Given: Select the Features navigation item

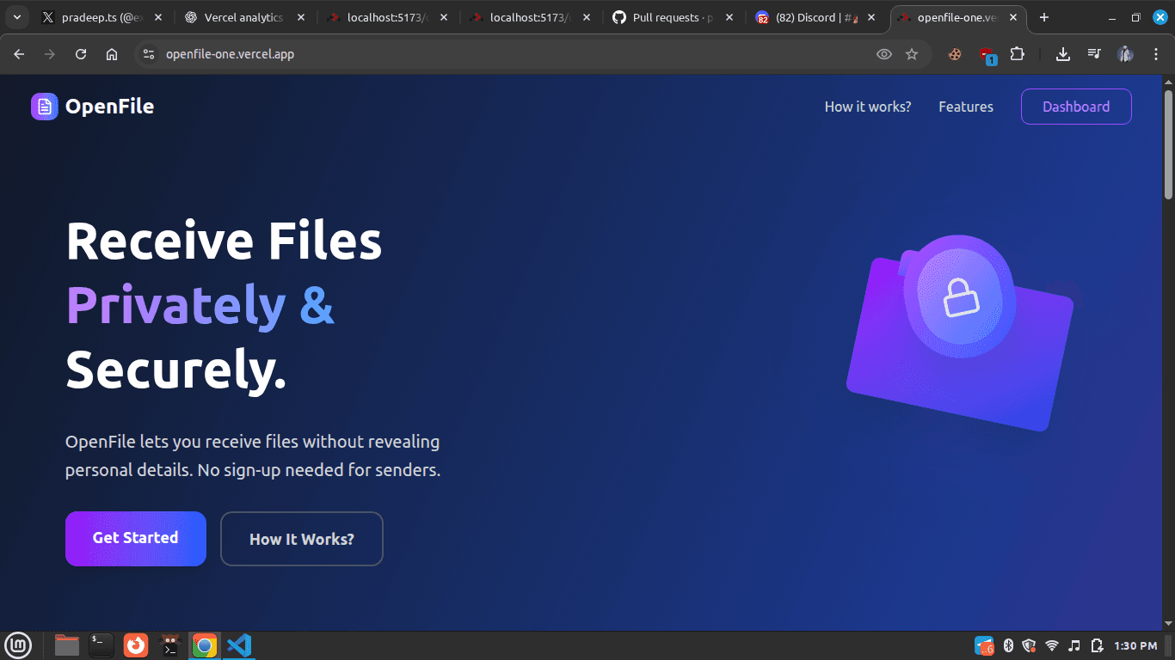Looking at the screenshot, I should 966,106.
